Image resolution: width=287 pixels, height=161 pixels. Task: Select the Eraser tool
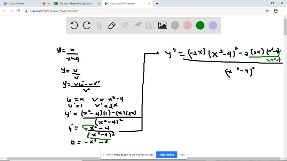click(137, 25)
